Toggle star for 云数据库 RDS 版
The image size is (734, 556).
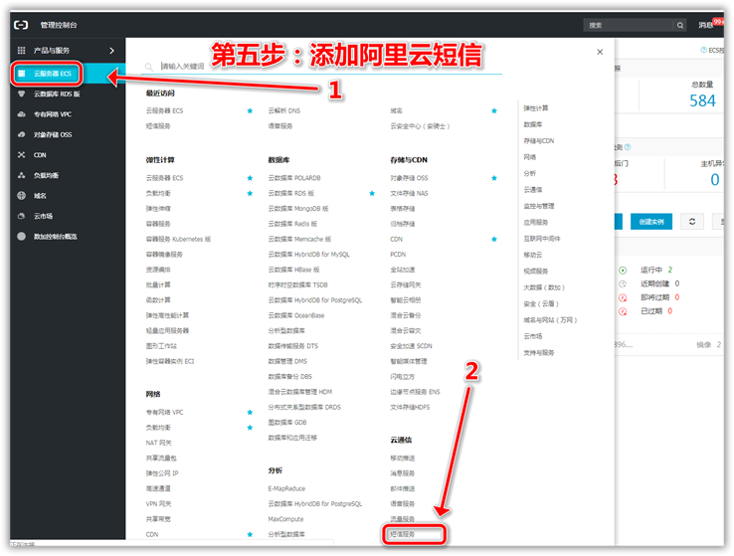pos(372,193)
